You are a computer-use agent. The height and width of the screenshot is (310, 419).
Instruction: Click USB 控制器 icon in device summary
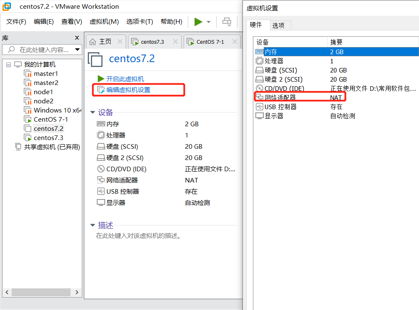101,191
